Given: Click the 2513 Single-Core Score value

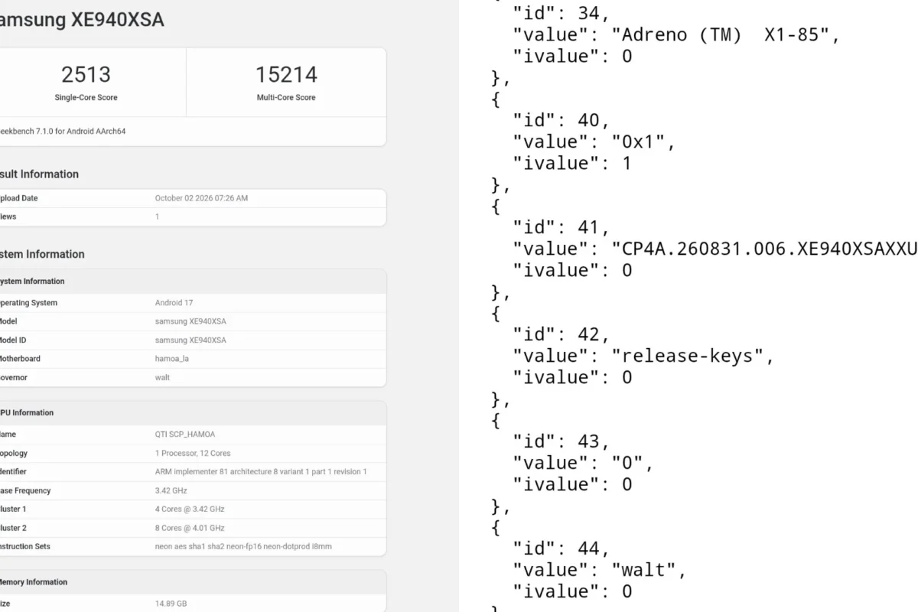Looking at the screenshot, I should [x=86, y=75].
